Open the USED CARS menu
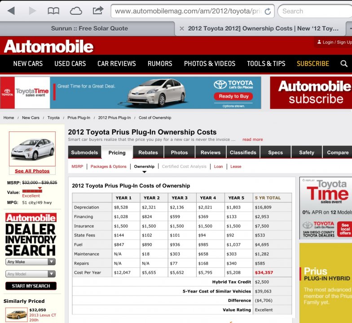Screen dimensions: 352x323 pos(70,64)
